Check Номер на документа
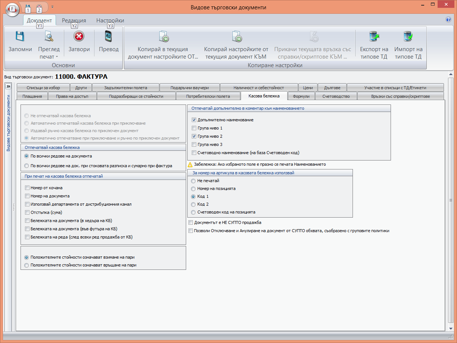Image resolution: width=457 pixels, height=343 pixels. coord(27,196)
